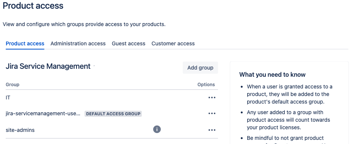Click the DEFAULT ACCESS GROUP badge
This screenshot has width=353, height=144.
[113, 114]
